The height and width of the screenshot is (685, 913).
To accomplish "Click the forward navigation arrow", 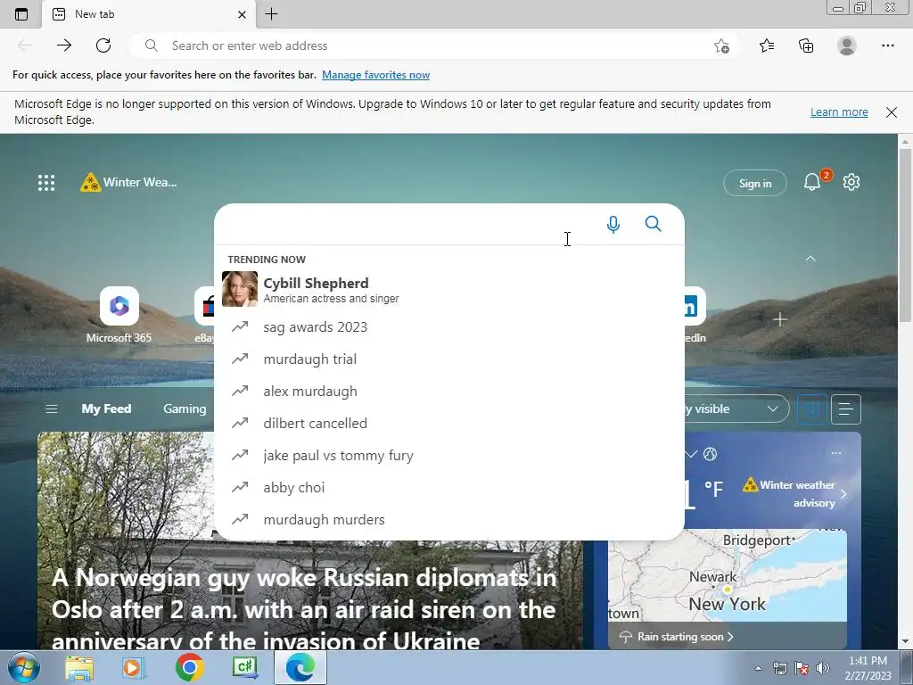I will (x=64, y=45).
